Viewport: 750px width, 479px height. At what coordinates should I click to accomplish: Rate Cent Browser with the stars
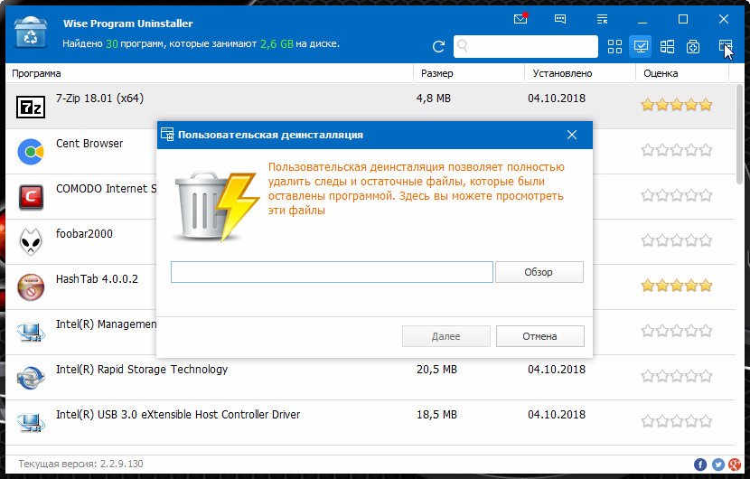pos(677,150)
